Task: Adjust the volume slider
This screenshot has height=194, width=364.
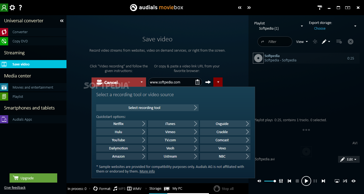Action: (270, 181)
